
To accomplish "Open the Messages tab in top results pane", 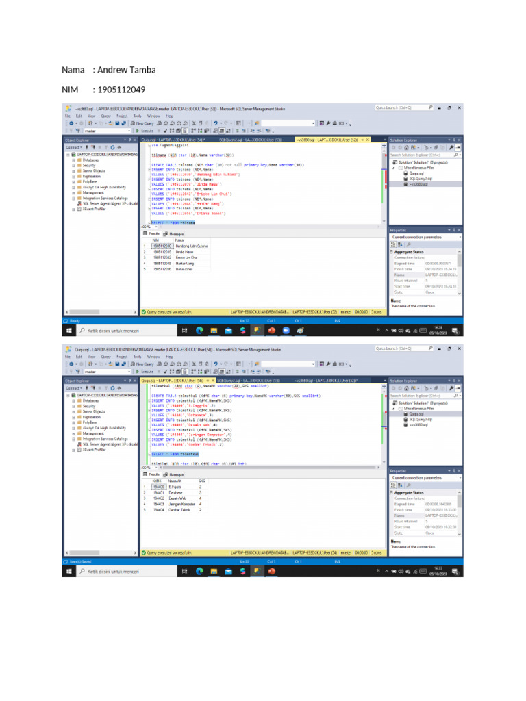I will point(173,234).
